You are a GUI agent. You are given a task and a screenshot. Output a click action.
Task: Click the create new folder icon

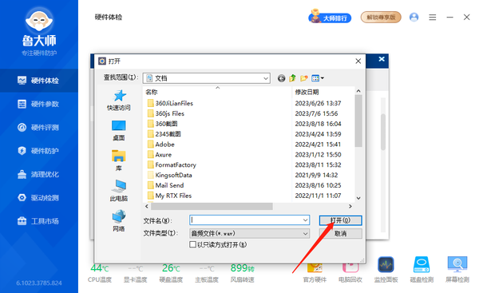(303, 78)
